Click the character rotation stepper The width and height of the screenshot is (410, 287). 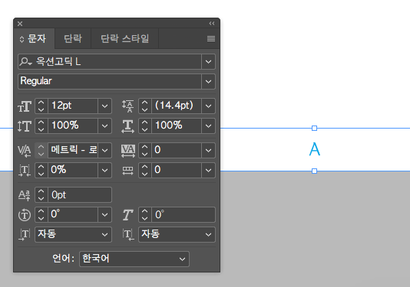(x=41, y=214)
